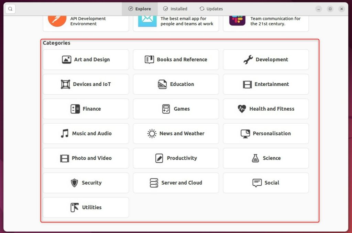The height and width of the screenshot is (233, 352).
Task: Browse the Devices and IoT label
Action: point(92,84)
